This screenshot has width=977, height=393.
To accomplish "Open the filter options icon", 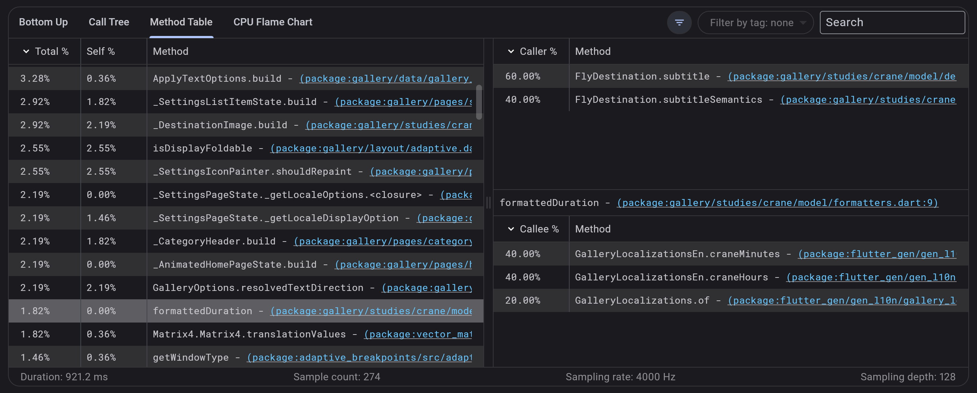I will pyautogui.click(x=679, y=23).
